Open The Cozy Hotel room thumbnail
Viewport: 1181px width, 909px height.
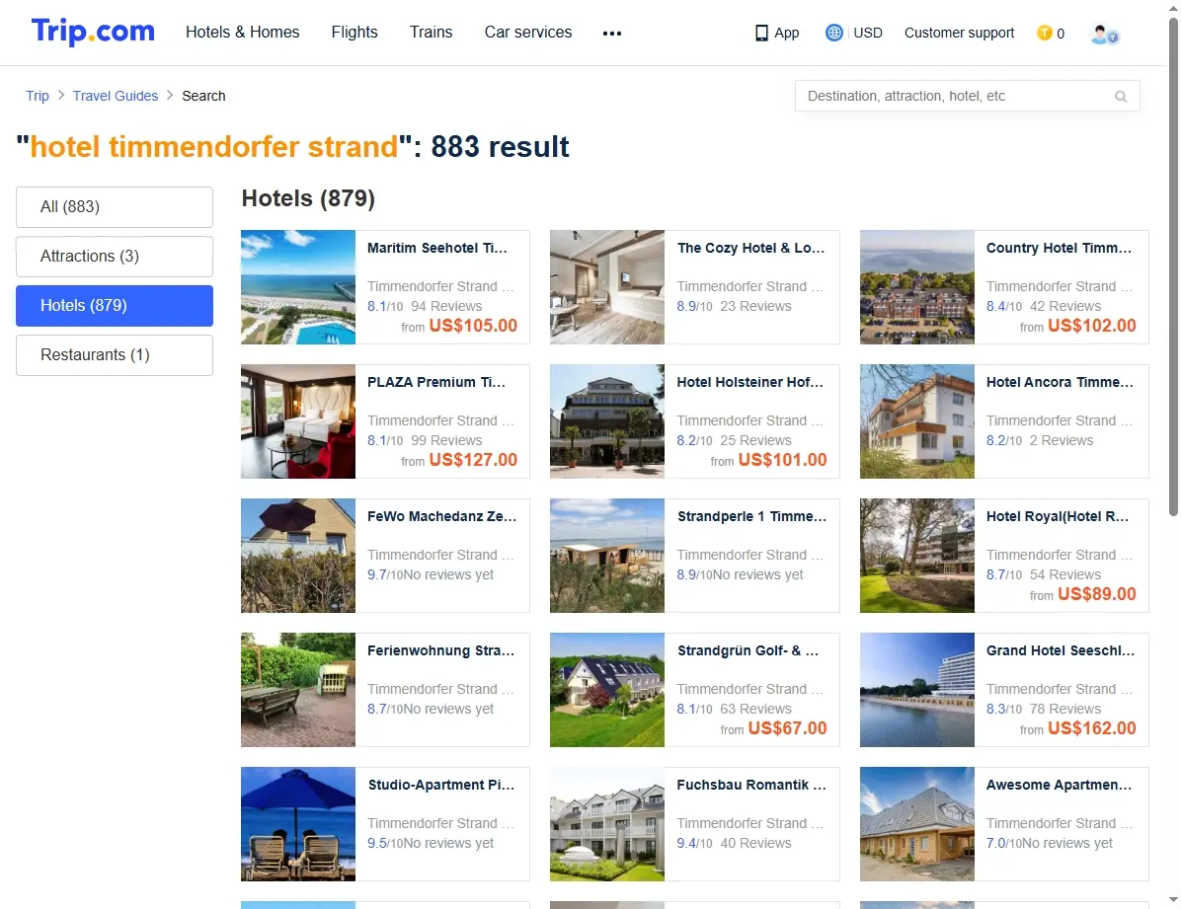tap(607, 287)
